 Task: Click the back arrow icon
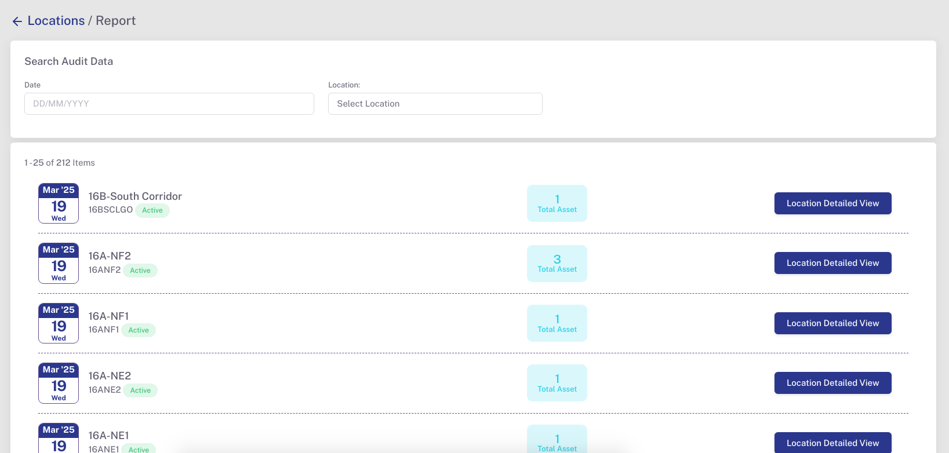[x=17, y=21]
